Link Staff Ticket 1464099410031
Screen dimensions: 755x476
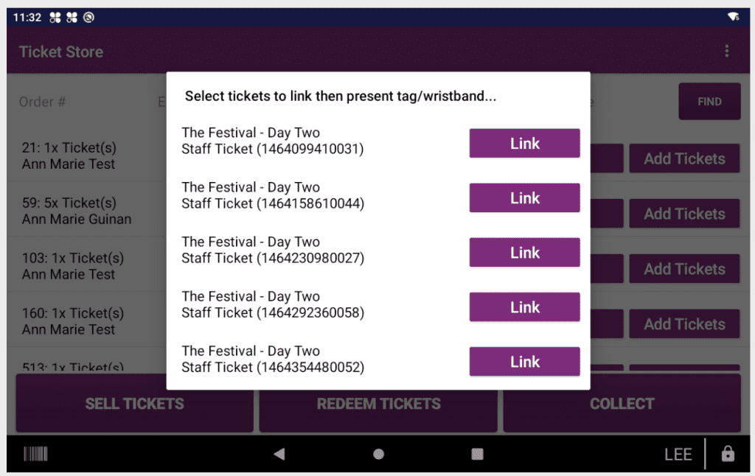coord(524,144)
